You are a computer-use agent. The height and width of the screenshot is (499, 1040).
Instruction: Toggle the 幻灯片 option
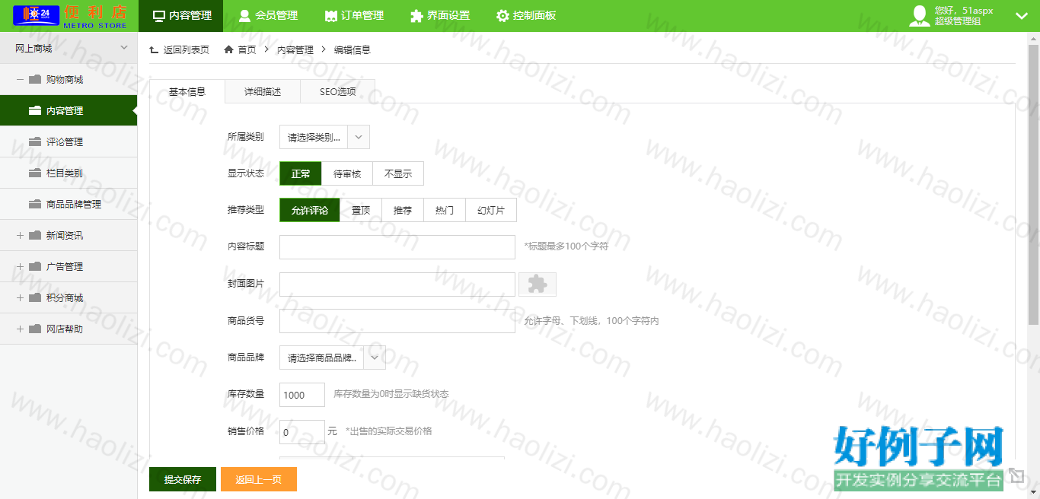pyautogui.click(x=491, y=210)
